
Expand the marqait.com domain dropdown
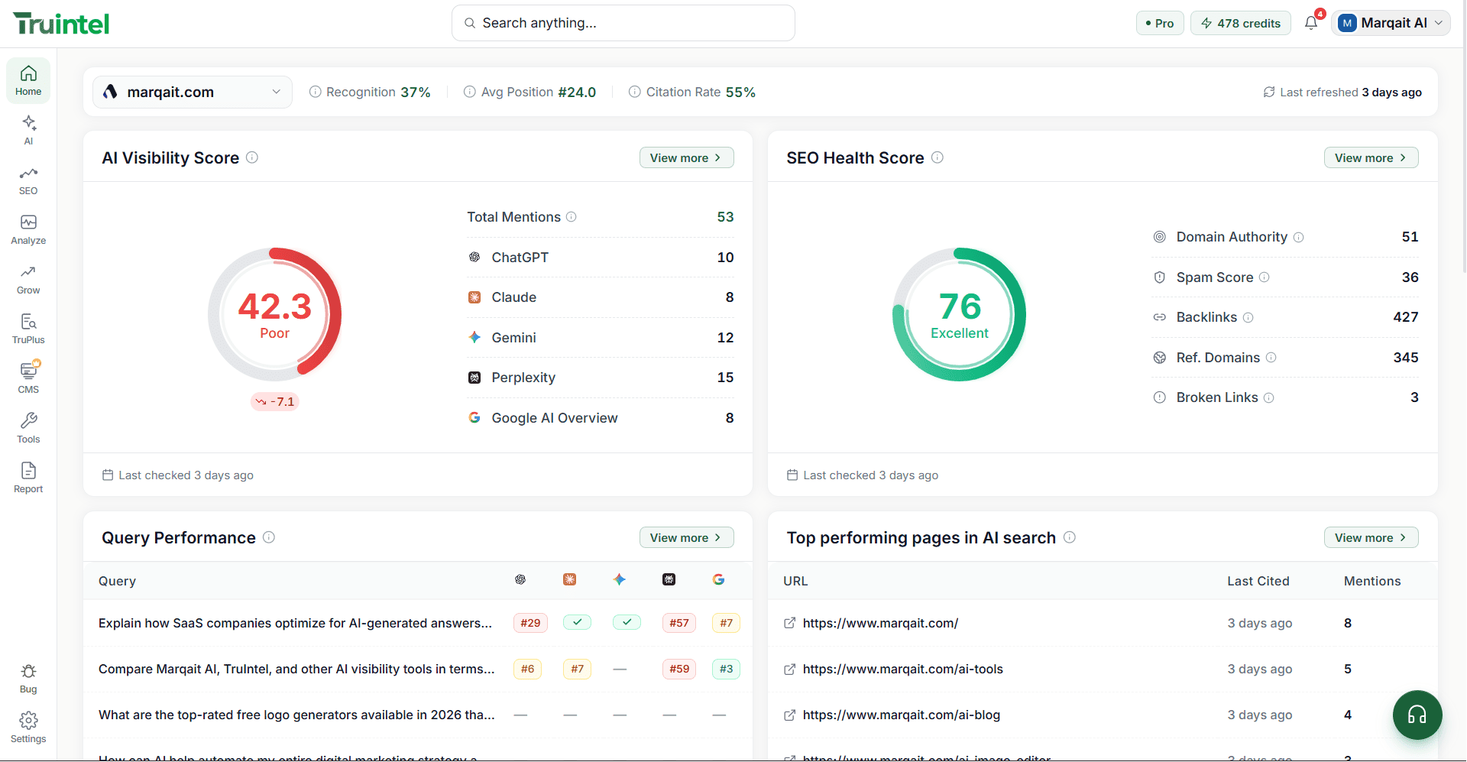pos(193,92)
